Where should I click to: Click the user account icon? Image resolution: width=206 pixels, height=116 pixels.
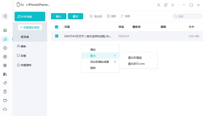click(x=159, y=5)
